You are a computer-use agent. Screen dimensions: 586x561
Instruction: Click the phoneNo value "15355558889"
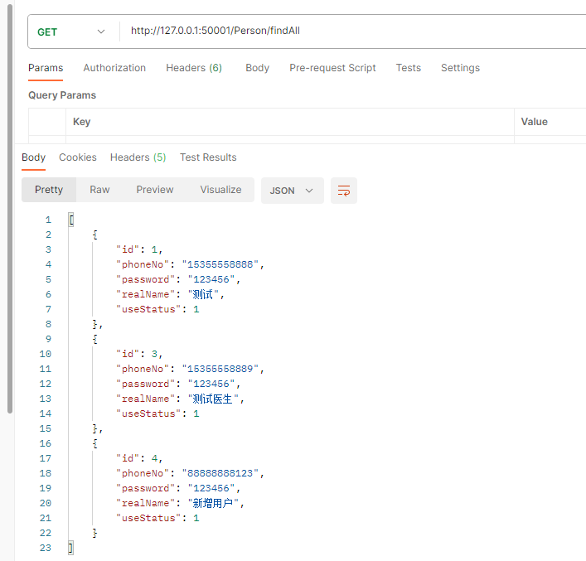[x=220, y=369]
